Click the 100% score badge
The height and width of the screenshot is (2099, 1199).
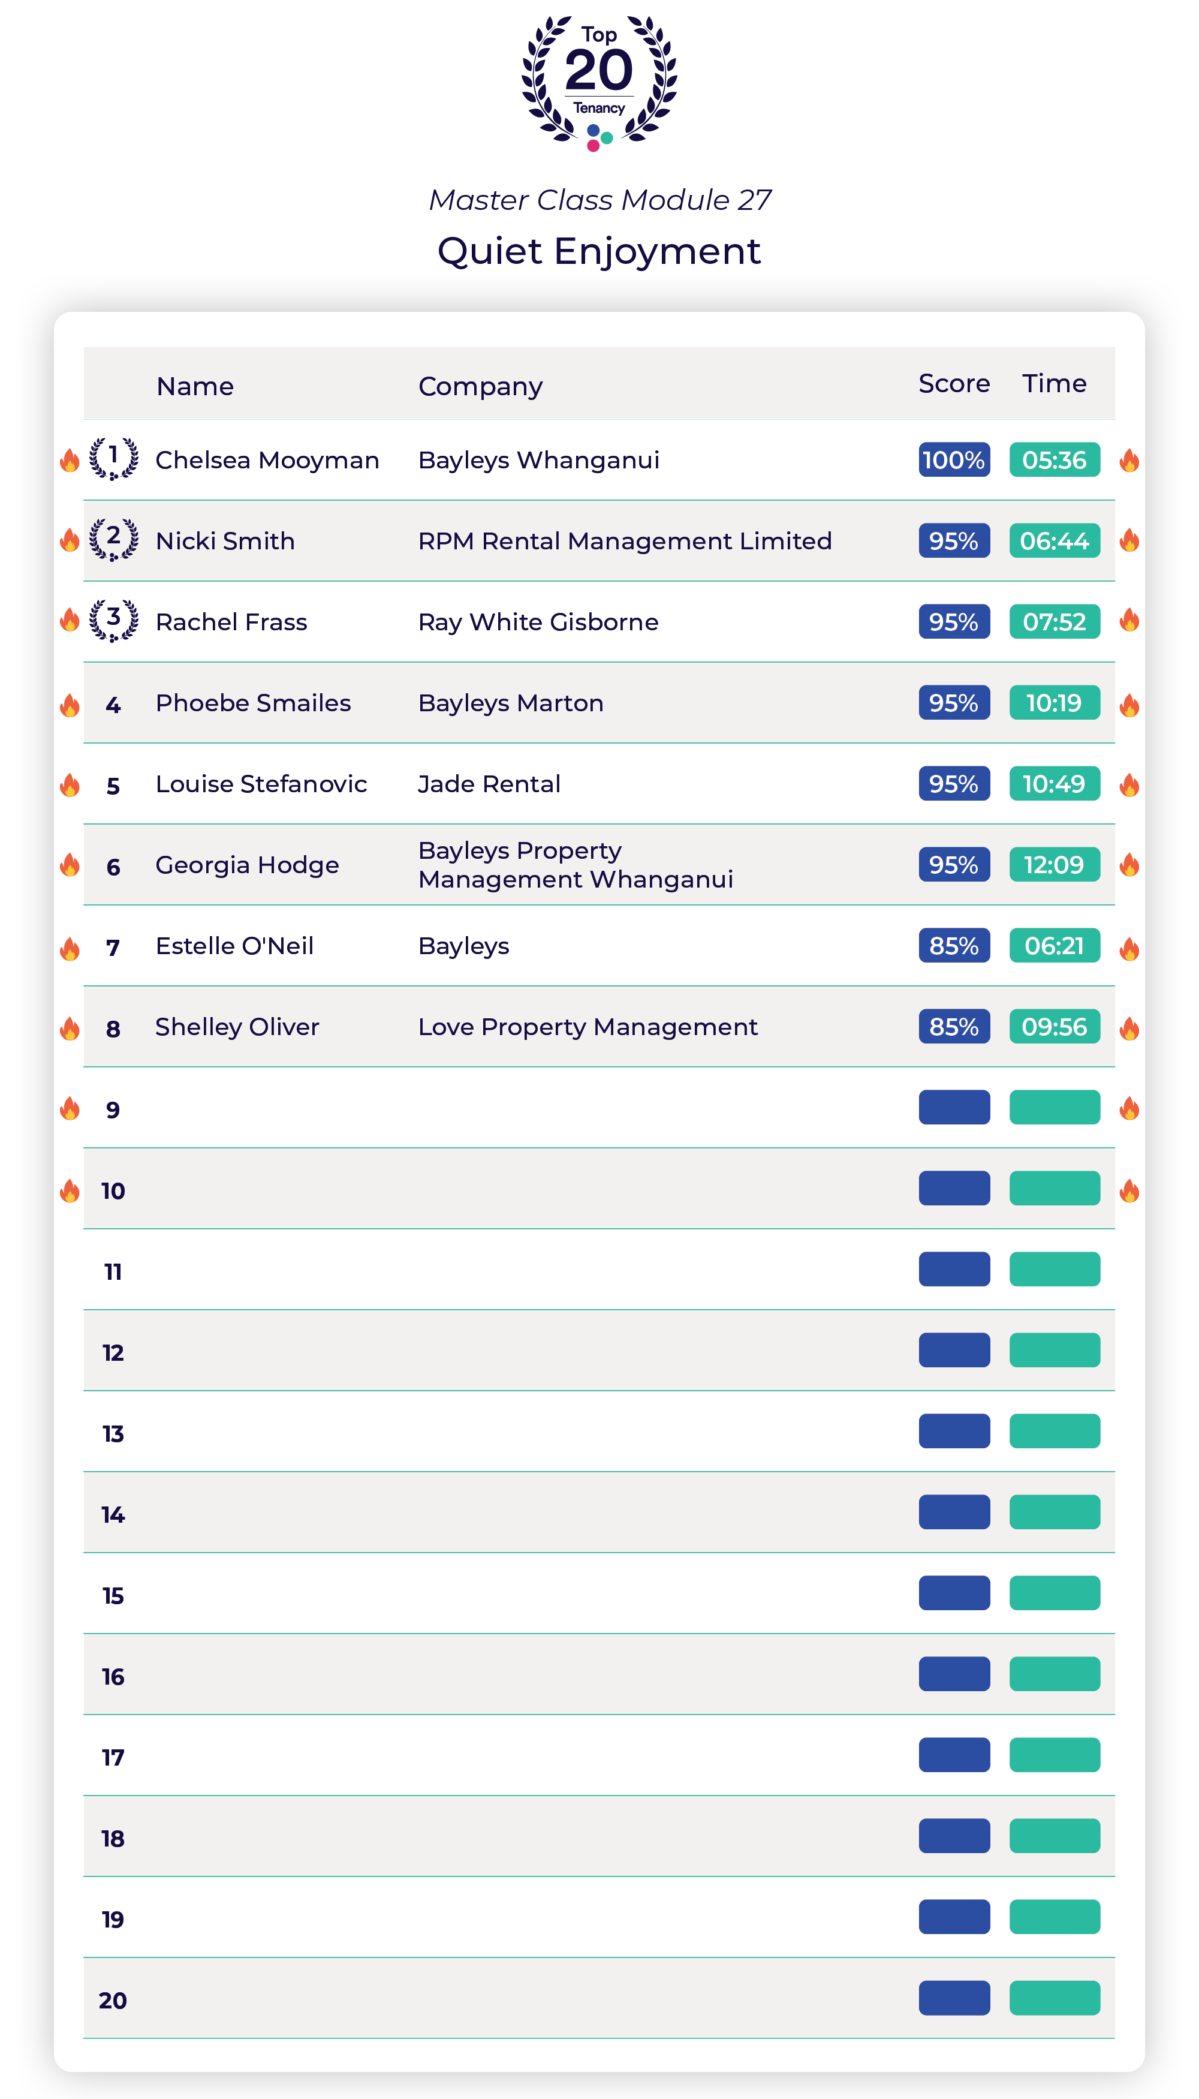click(954, 459)
